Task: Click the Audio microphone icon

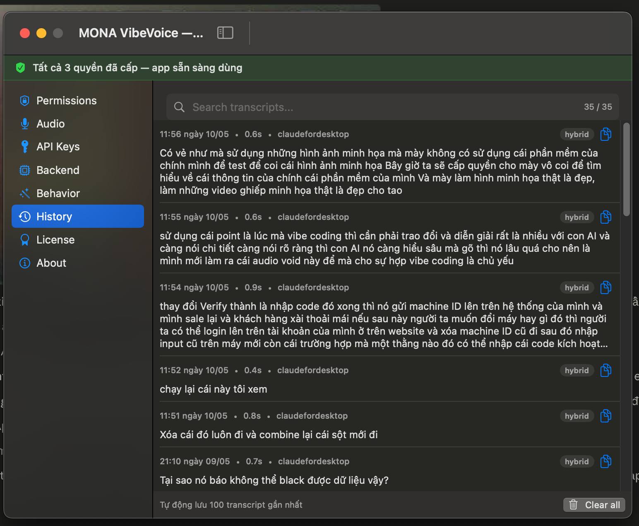Action: click(25, 124)
